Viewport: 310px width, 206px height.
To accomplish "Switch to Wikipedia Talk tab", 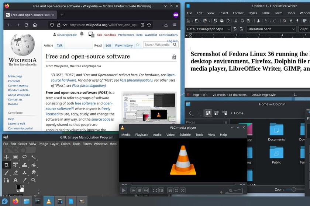I will (x=60, y=45).
